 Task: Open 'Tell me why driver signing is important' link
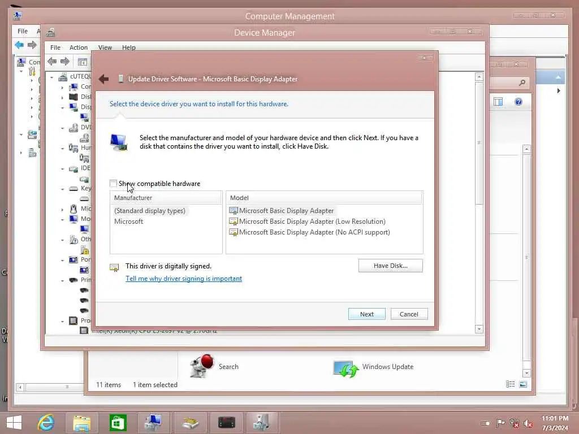(x=184, y=279)
